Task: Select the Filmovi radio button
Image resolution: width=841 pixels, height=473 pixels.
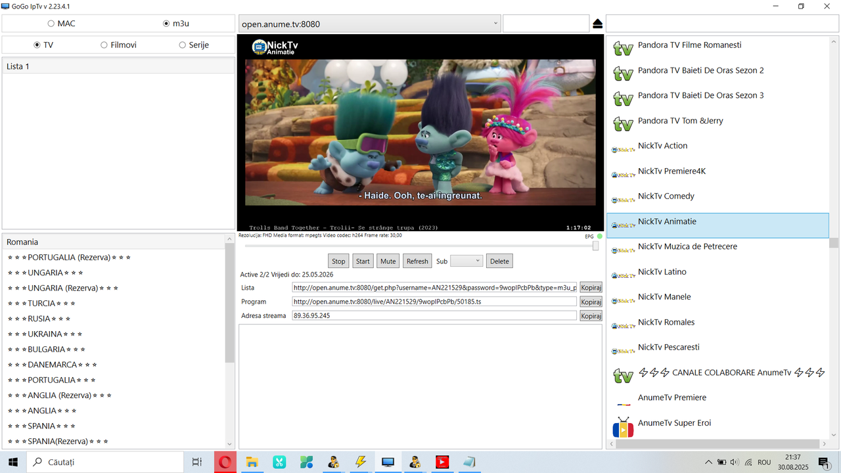Action: 104,45
